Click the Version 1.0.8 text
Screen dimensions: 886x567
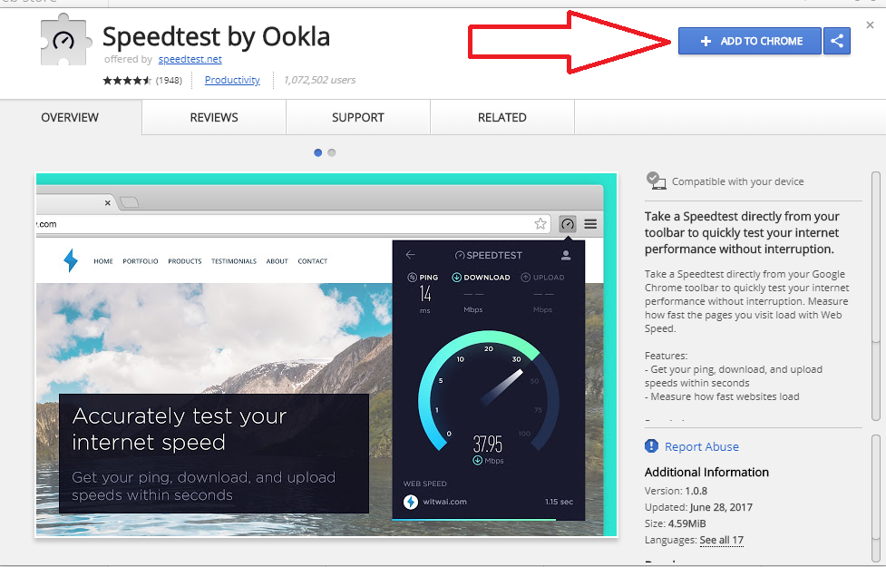click(676, 491)
